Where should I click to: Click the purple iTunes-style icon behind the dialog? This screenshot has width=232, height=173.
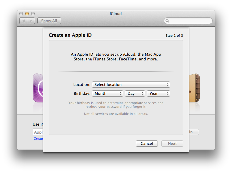38,88
